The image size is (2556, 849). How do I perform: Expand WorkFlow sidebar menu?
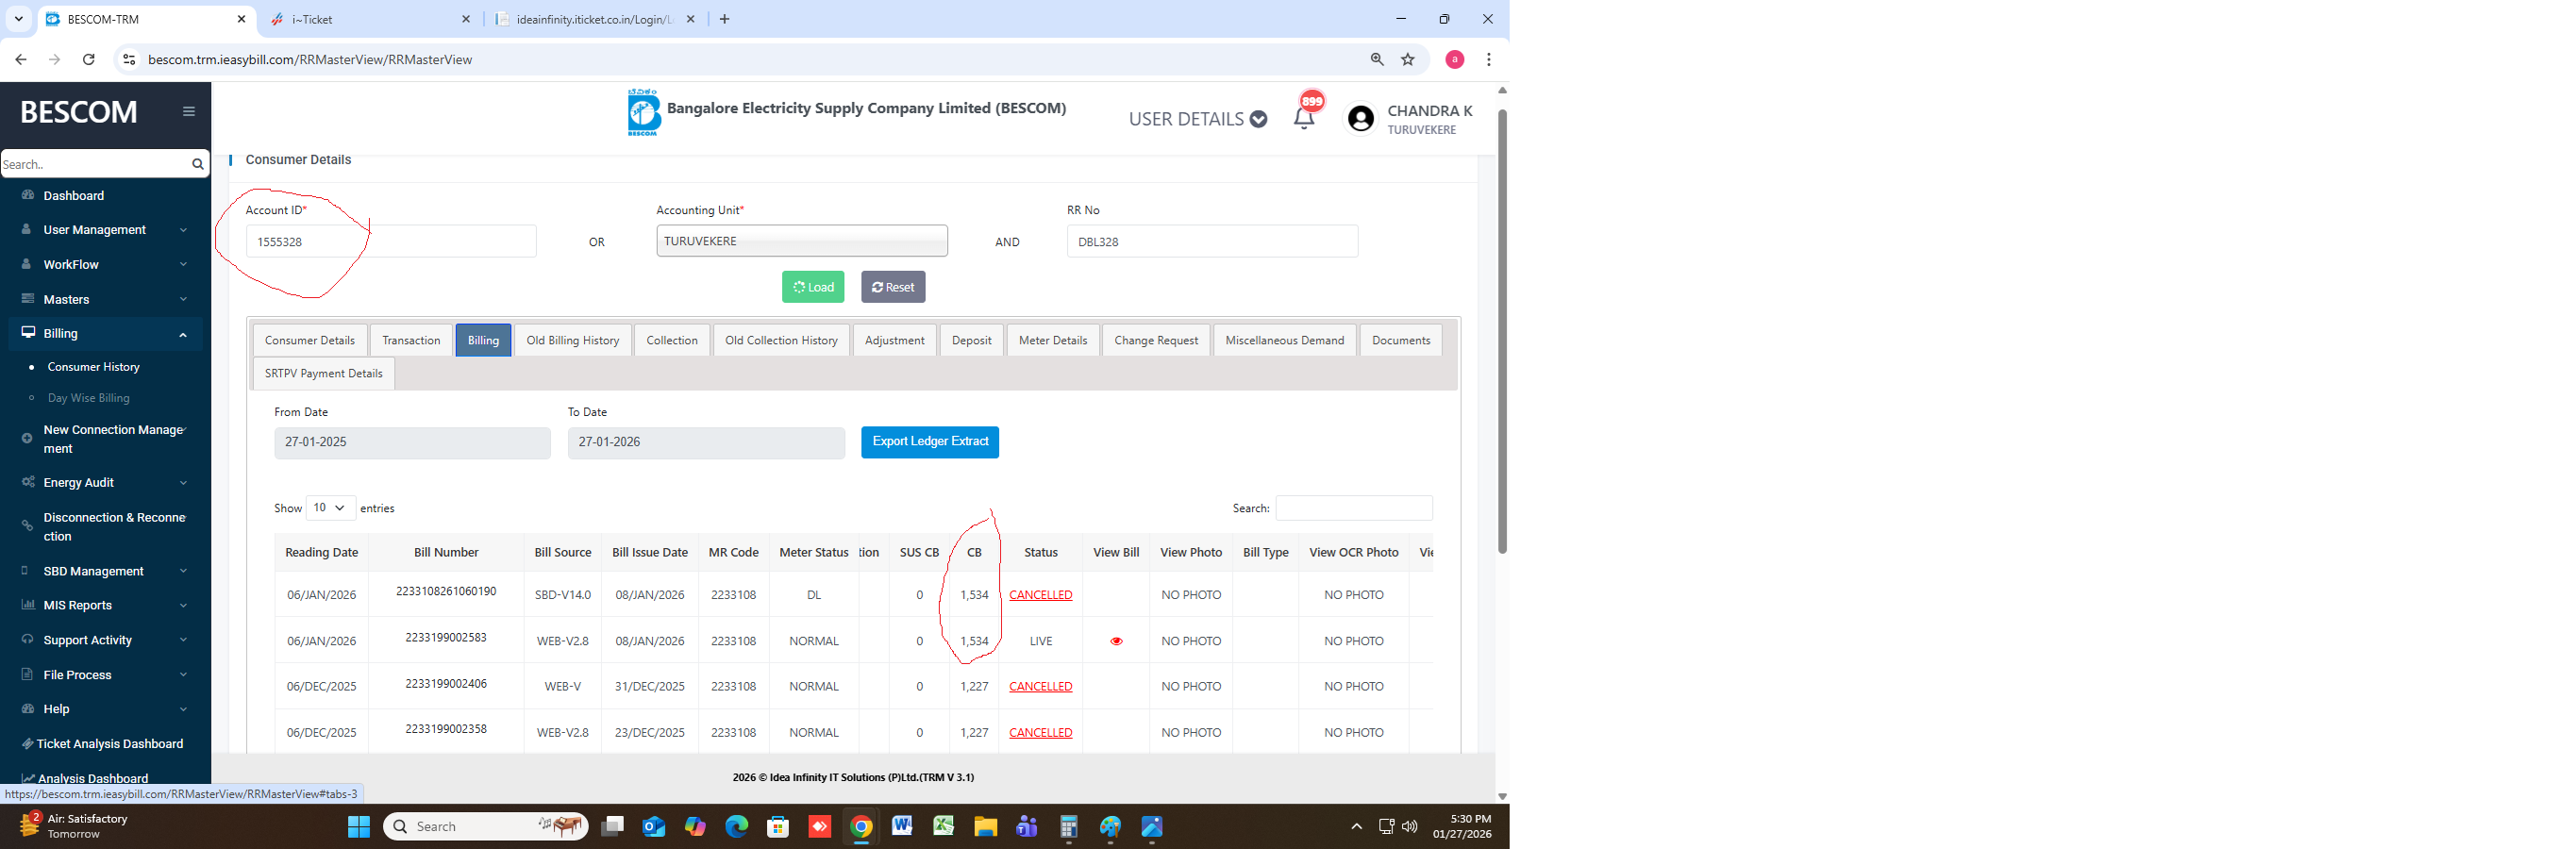click(x=104, y=265)
